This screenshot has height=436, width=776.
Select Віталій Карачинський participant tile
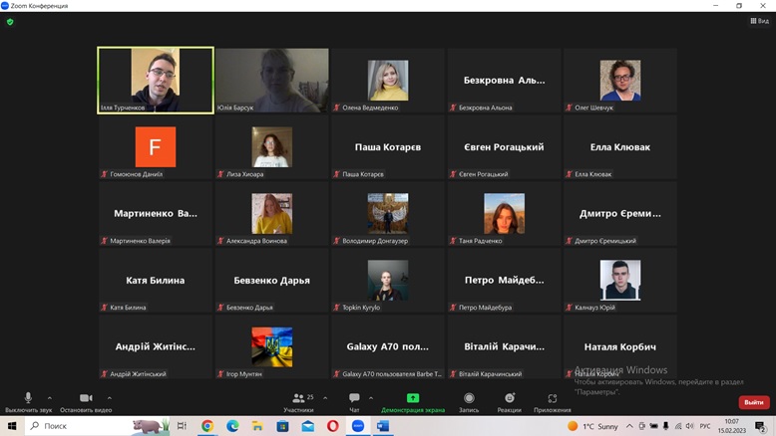[504, 347]
